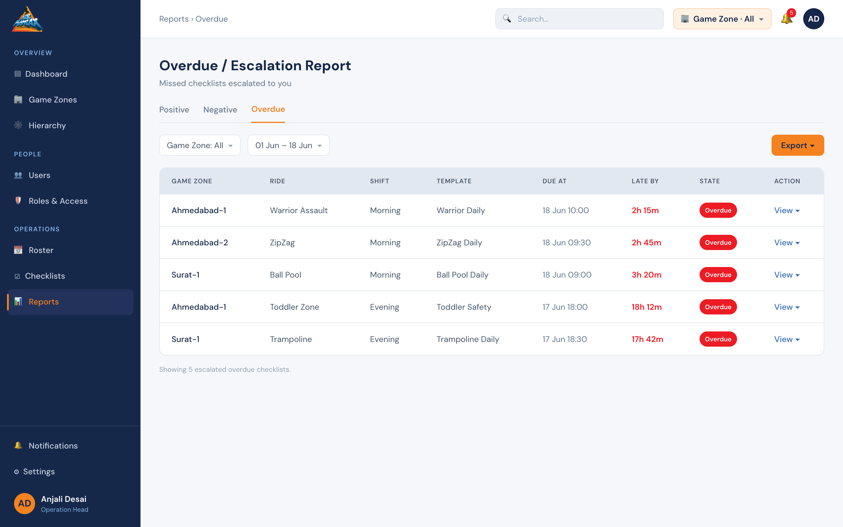Focus the Search input field
The image size is (843, 527).
[579, 19]
